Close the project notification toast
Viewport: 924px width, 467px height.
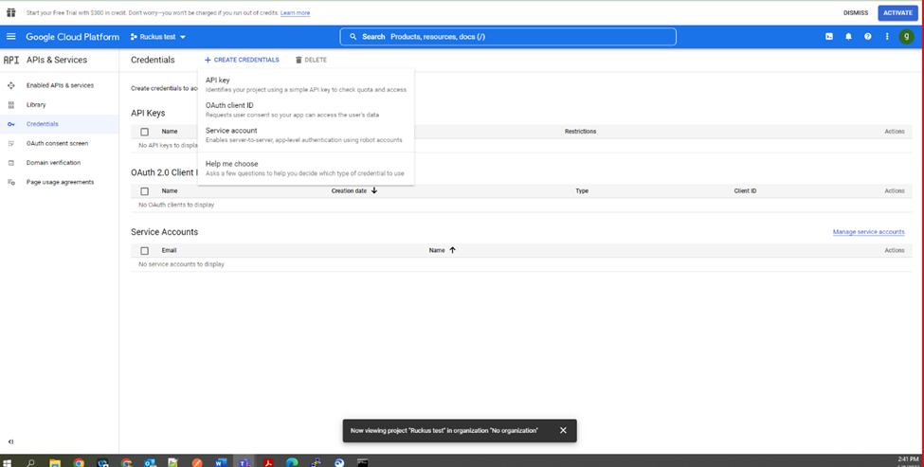point(563,430)
